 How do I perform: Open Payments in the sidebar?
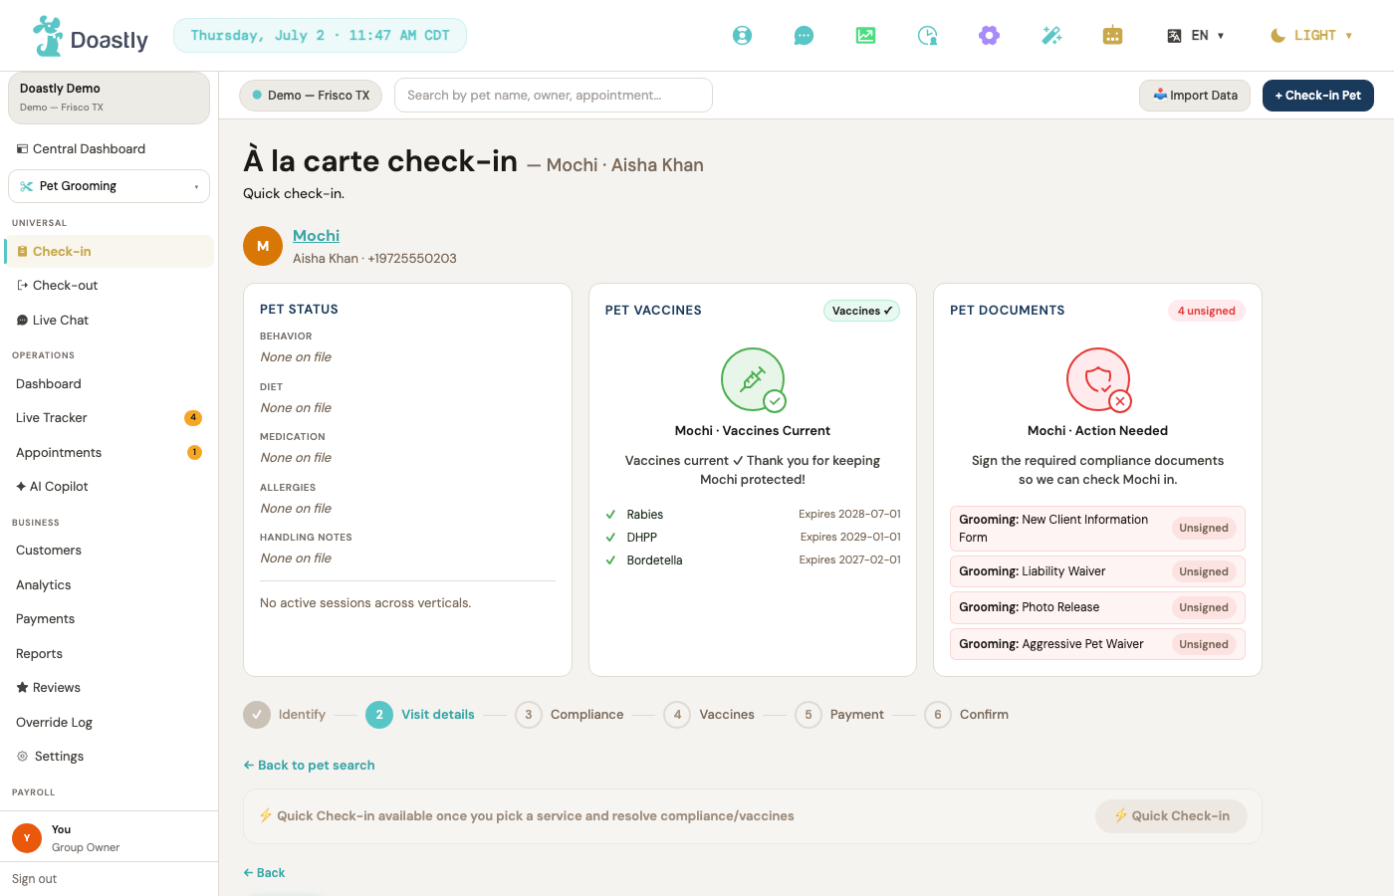[x=109, y=619]
